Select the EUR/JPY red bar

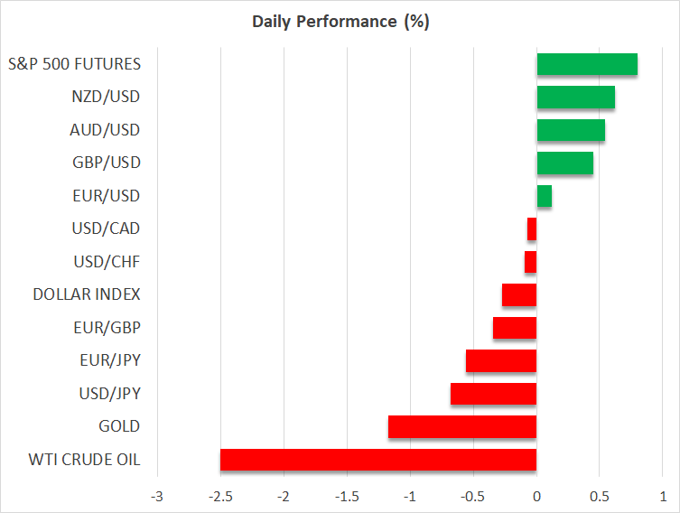point(501,360)
